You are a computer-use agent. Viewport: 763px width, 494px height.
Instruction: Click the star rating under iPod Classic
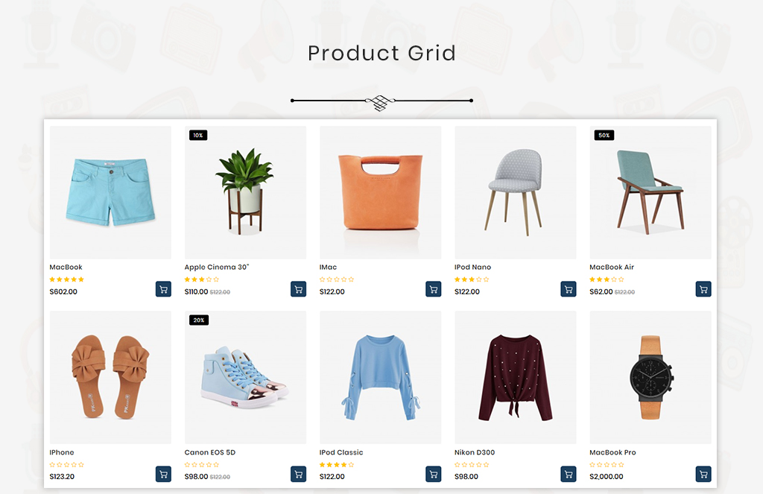point(337,465)
